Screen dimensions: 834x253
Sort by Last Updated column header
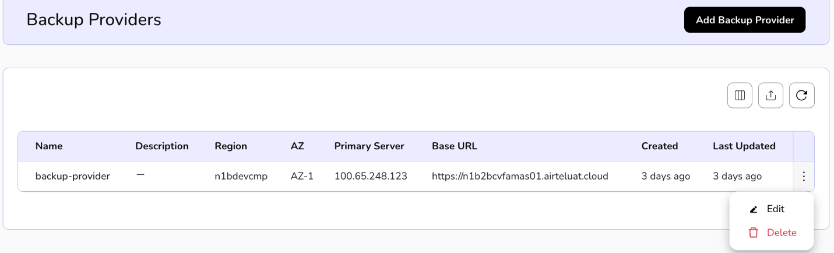tap(744, 146)
